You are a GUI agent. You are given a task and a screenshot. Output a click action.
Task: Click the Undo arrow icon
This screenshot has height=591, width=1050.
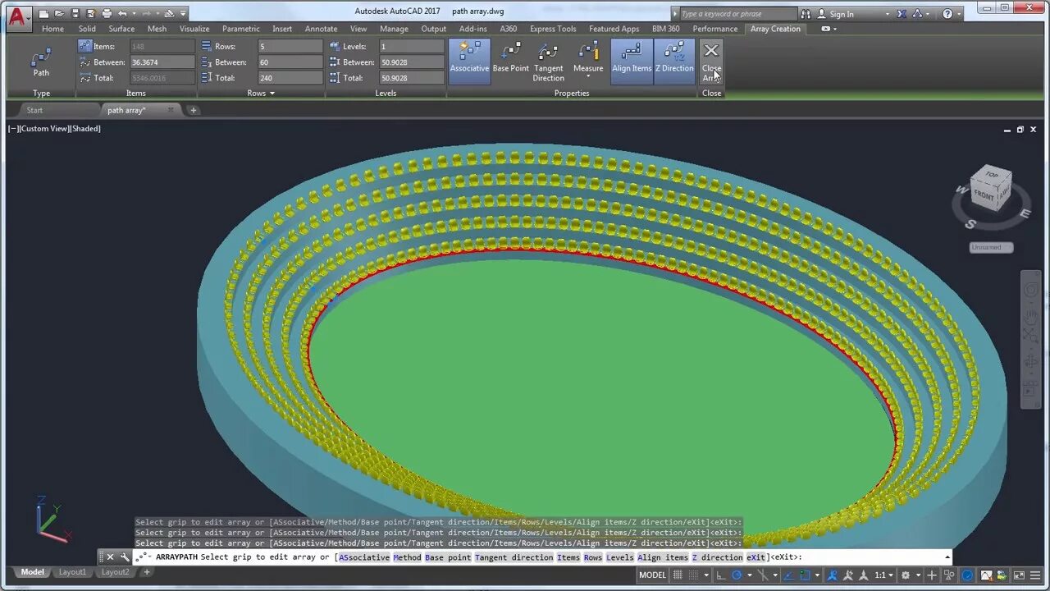pos(122,13)
